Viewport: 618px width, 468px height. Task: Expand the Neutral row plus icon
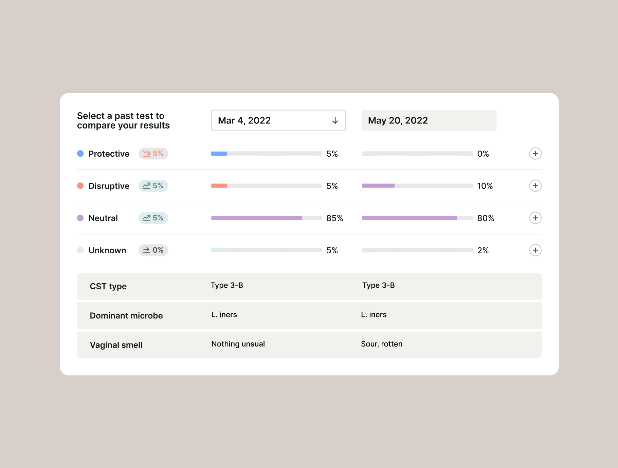click(x=535, y=218)
